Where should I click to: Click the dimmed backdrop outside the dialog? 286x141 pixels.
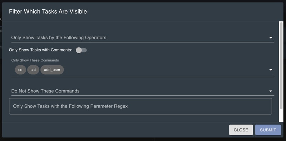(143, 139)
